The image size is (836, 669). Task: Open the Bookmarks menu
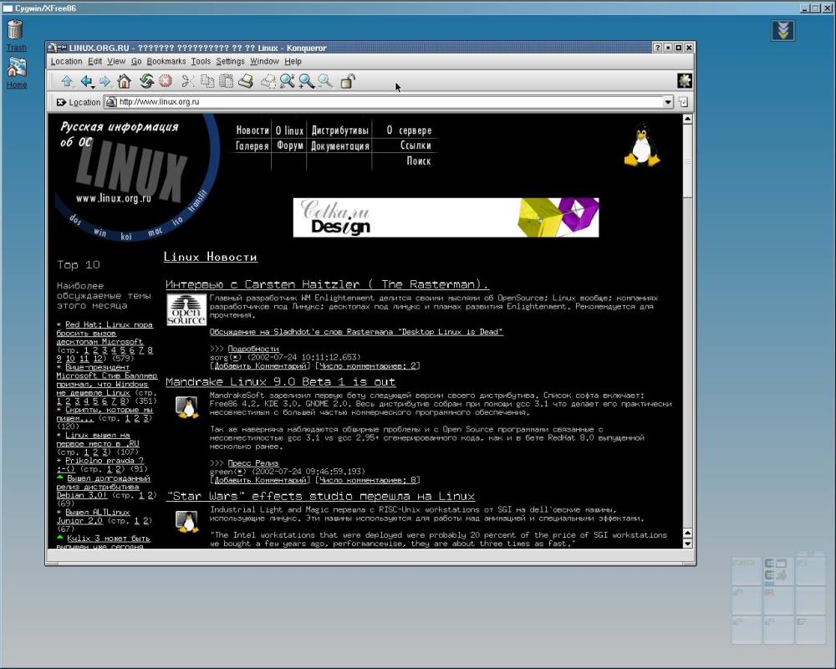tap(166, 61)
